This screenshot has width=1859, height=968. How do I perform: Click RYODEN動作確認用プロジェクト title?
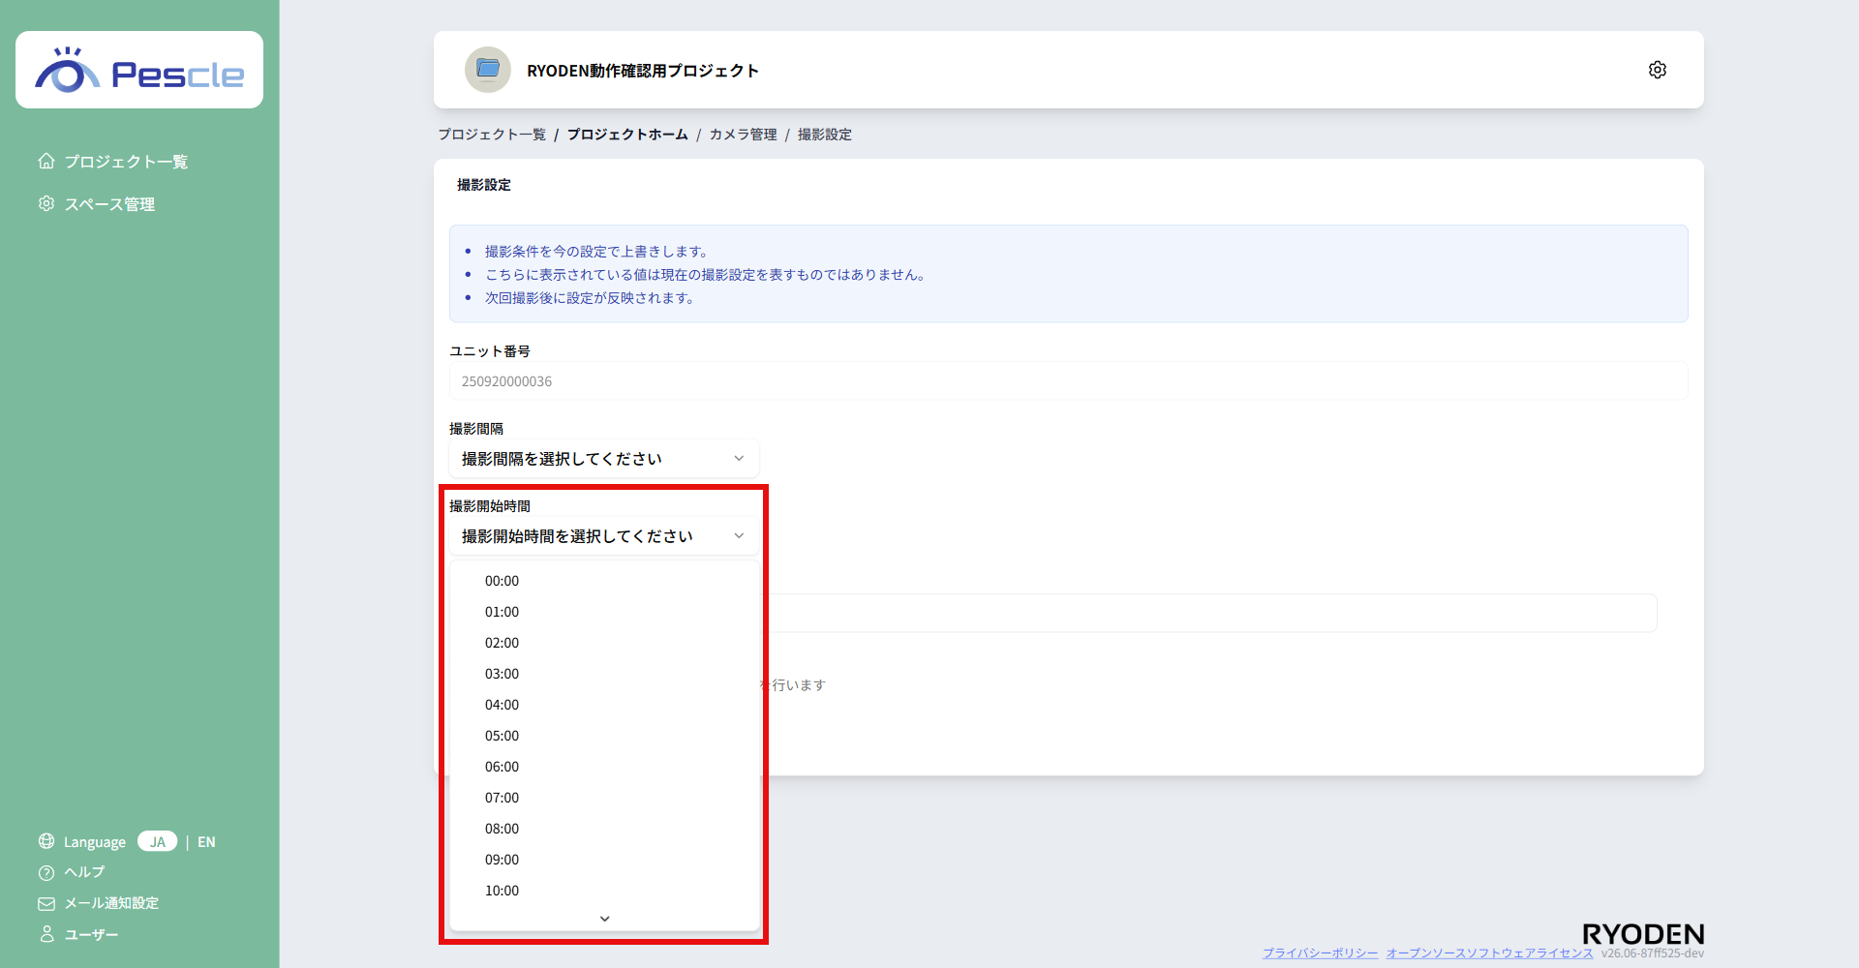(643, 71)
